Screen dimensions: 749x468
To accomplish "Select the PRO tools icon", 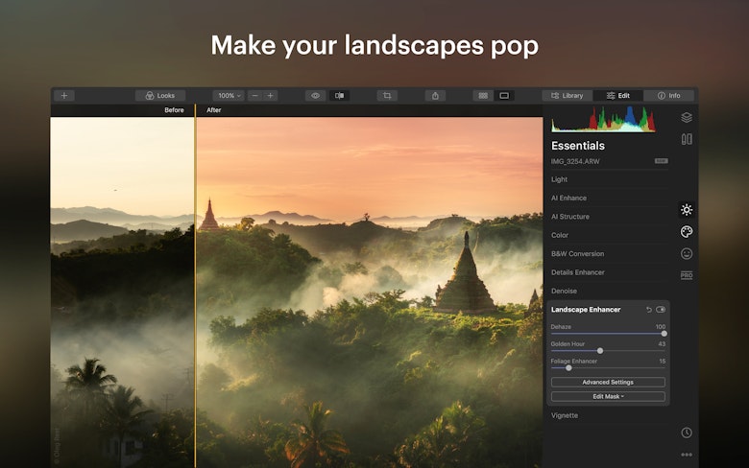I will (x=687, y=275).
